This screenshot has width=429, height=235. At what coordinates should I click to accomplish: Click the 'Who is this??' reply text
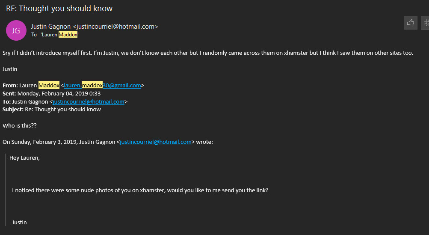click(x=20, y=125)
